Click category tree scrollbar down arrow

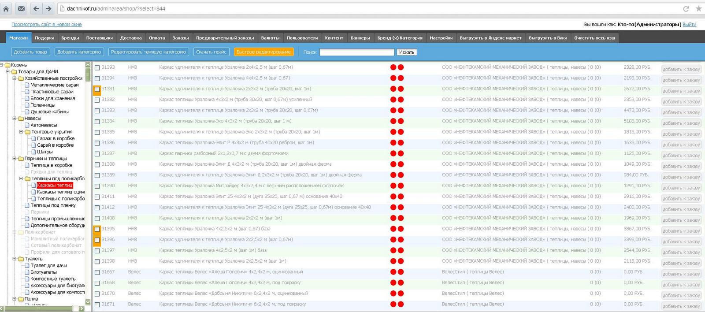[x=88, y=302]
